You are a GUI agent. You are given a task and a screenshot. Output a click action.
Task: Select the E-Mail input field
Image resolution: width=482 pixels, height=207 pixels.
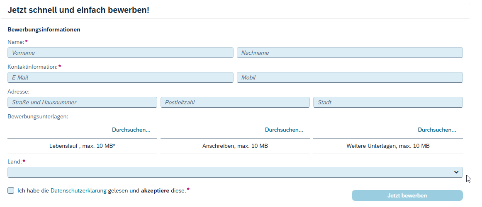[120, 77]
